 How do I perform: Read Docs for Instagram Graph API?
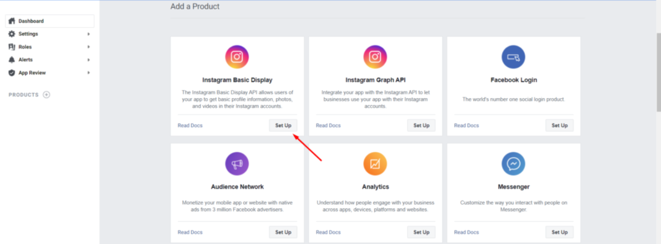[x=328, y=125]
